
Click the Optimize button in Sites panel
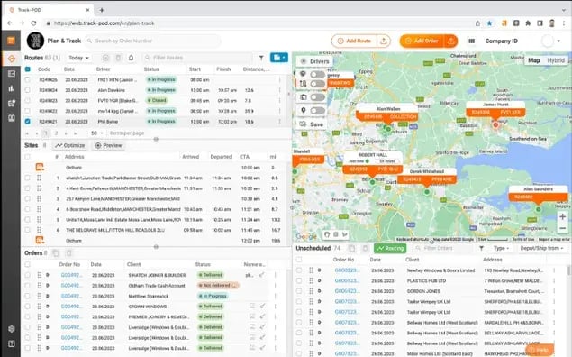[69, 145]
